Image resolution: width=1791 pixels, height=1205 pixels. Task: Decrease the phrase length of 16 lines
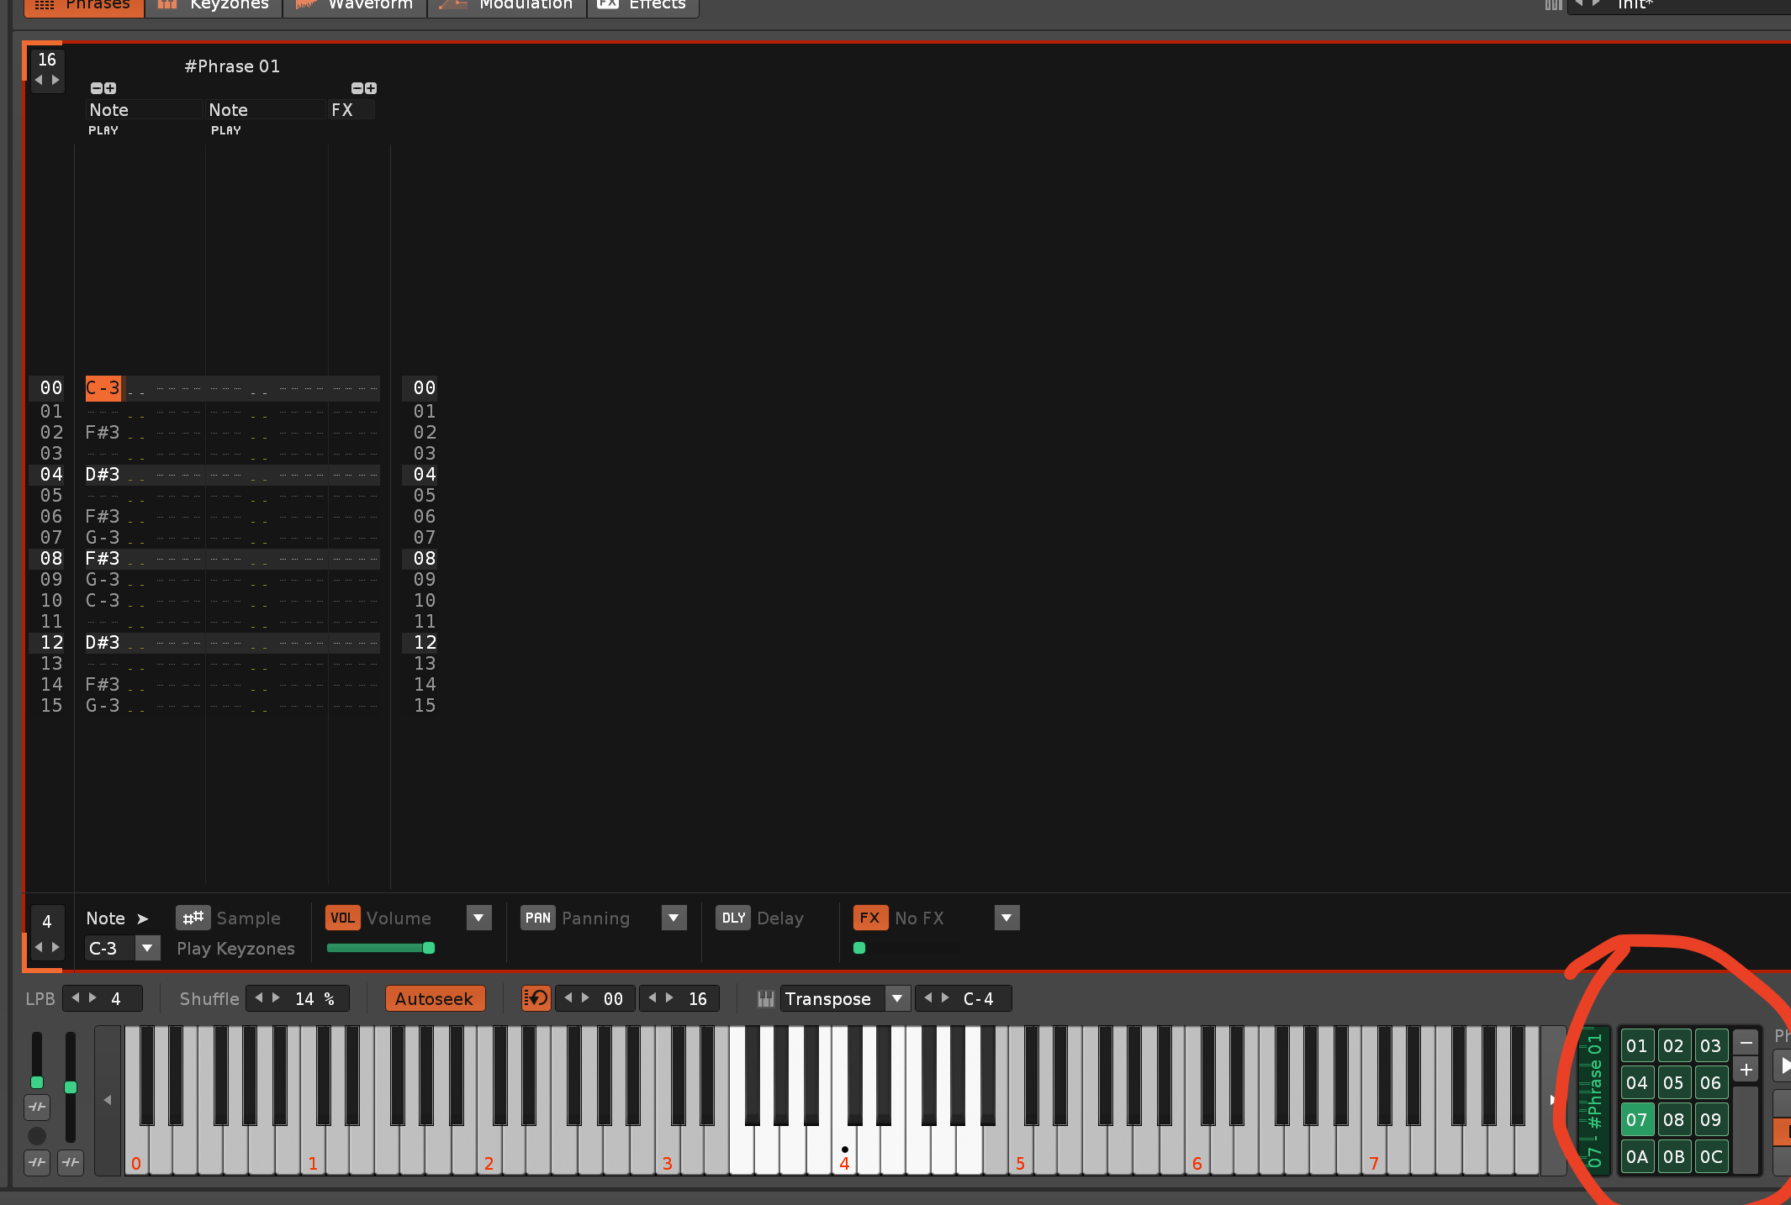tap(39, 81)
